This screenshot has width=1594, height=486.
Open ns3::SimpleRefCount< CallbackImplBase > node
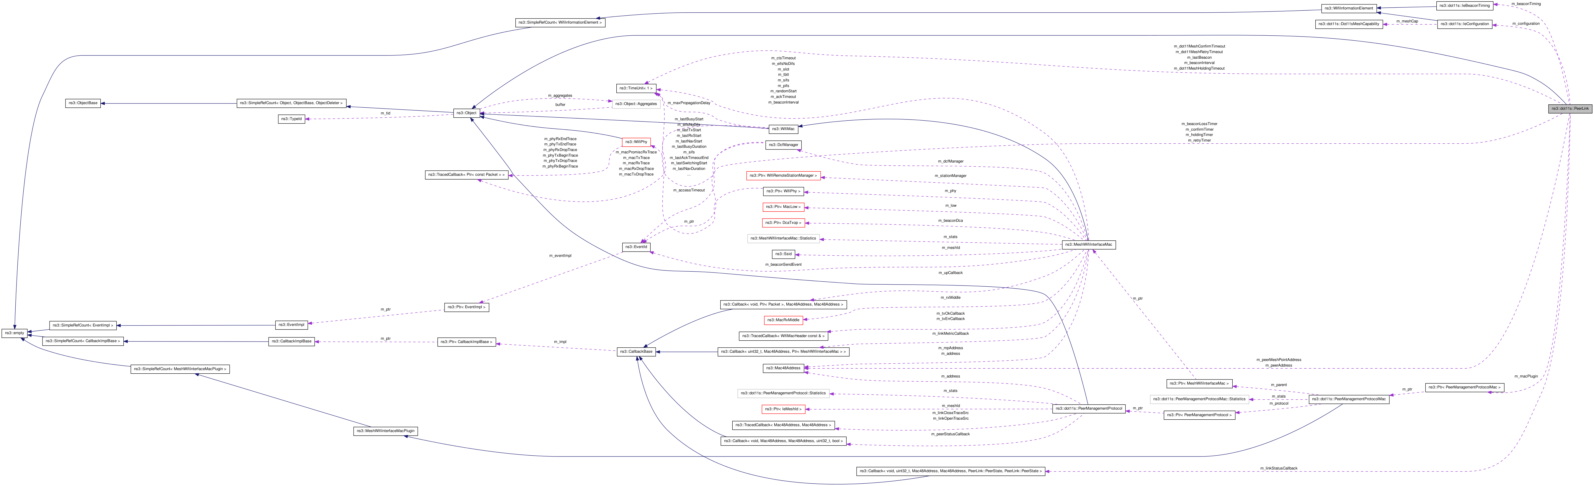coord(83,341)
